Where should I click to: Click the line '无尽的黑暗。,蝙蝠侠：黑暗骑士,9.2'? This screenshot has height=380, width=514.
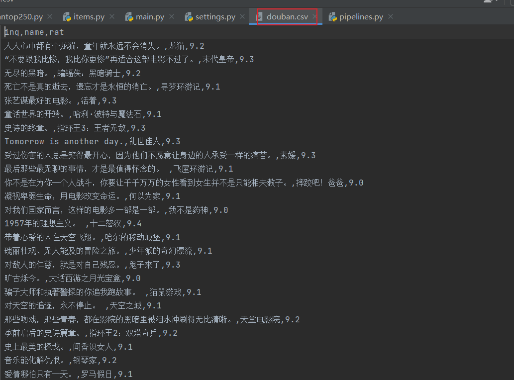tap(73, 73)
